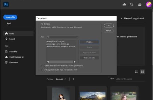153x100 pixels.
Task: Click the search magnifier icon
Action: 132,4
